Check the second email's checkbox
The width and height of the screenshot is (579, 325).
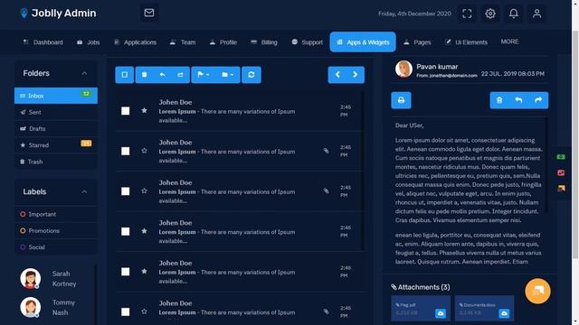[x=126, y=151]
